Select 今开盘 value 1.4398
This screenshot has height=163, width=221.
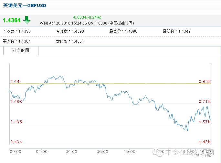click(78, 31)
